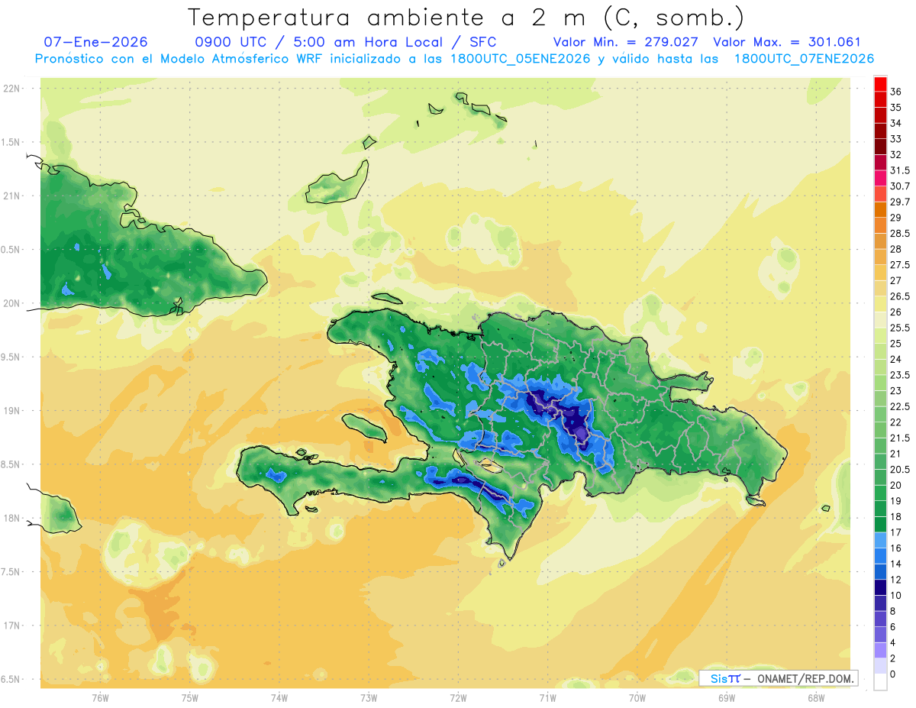
Task: Click the color scale value '16'
Action: point(896,548)
